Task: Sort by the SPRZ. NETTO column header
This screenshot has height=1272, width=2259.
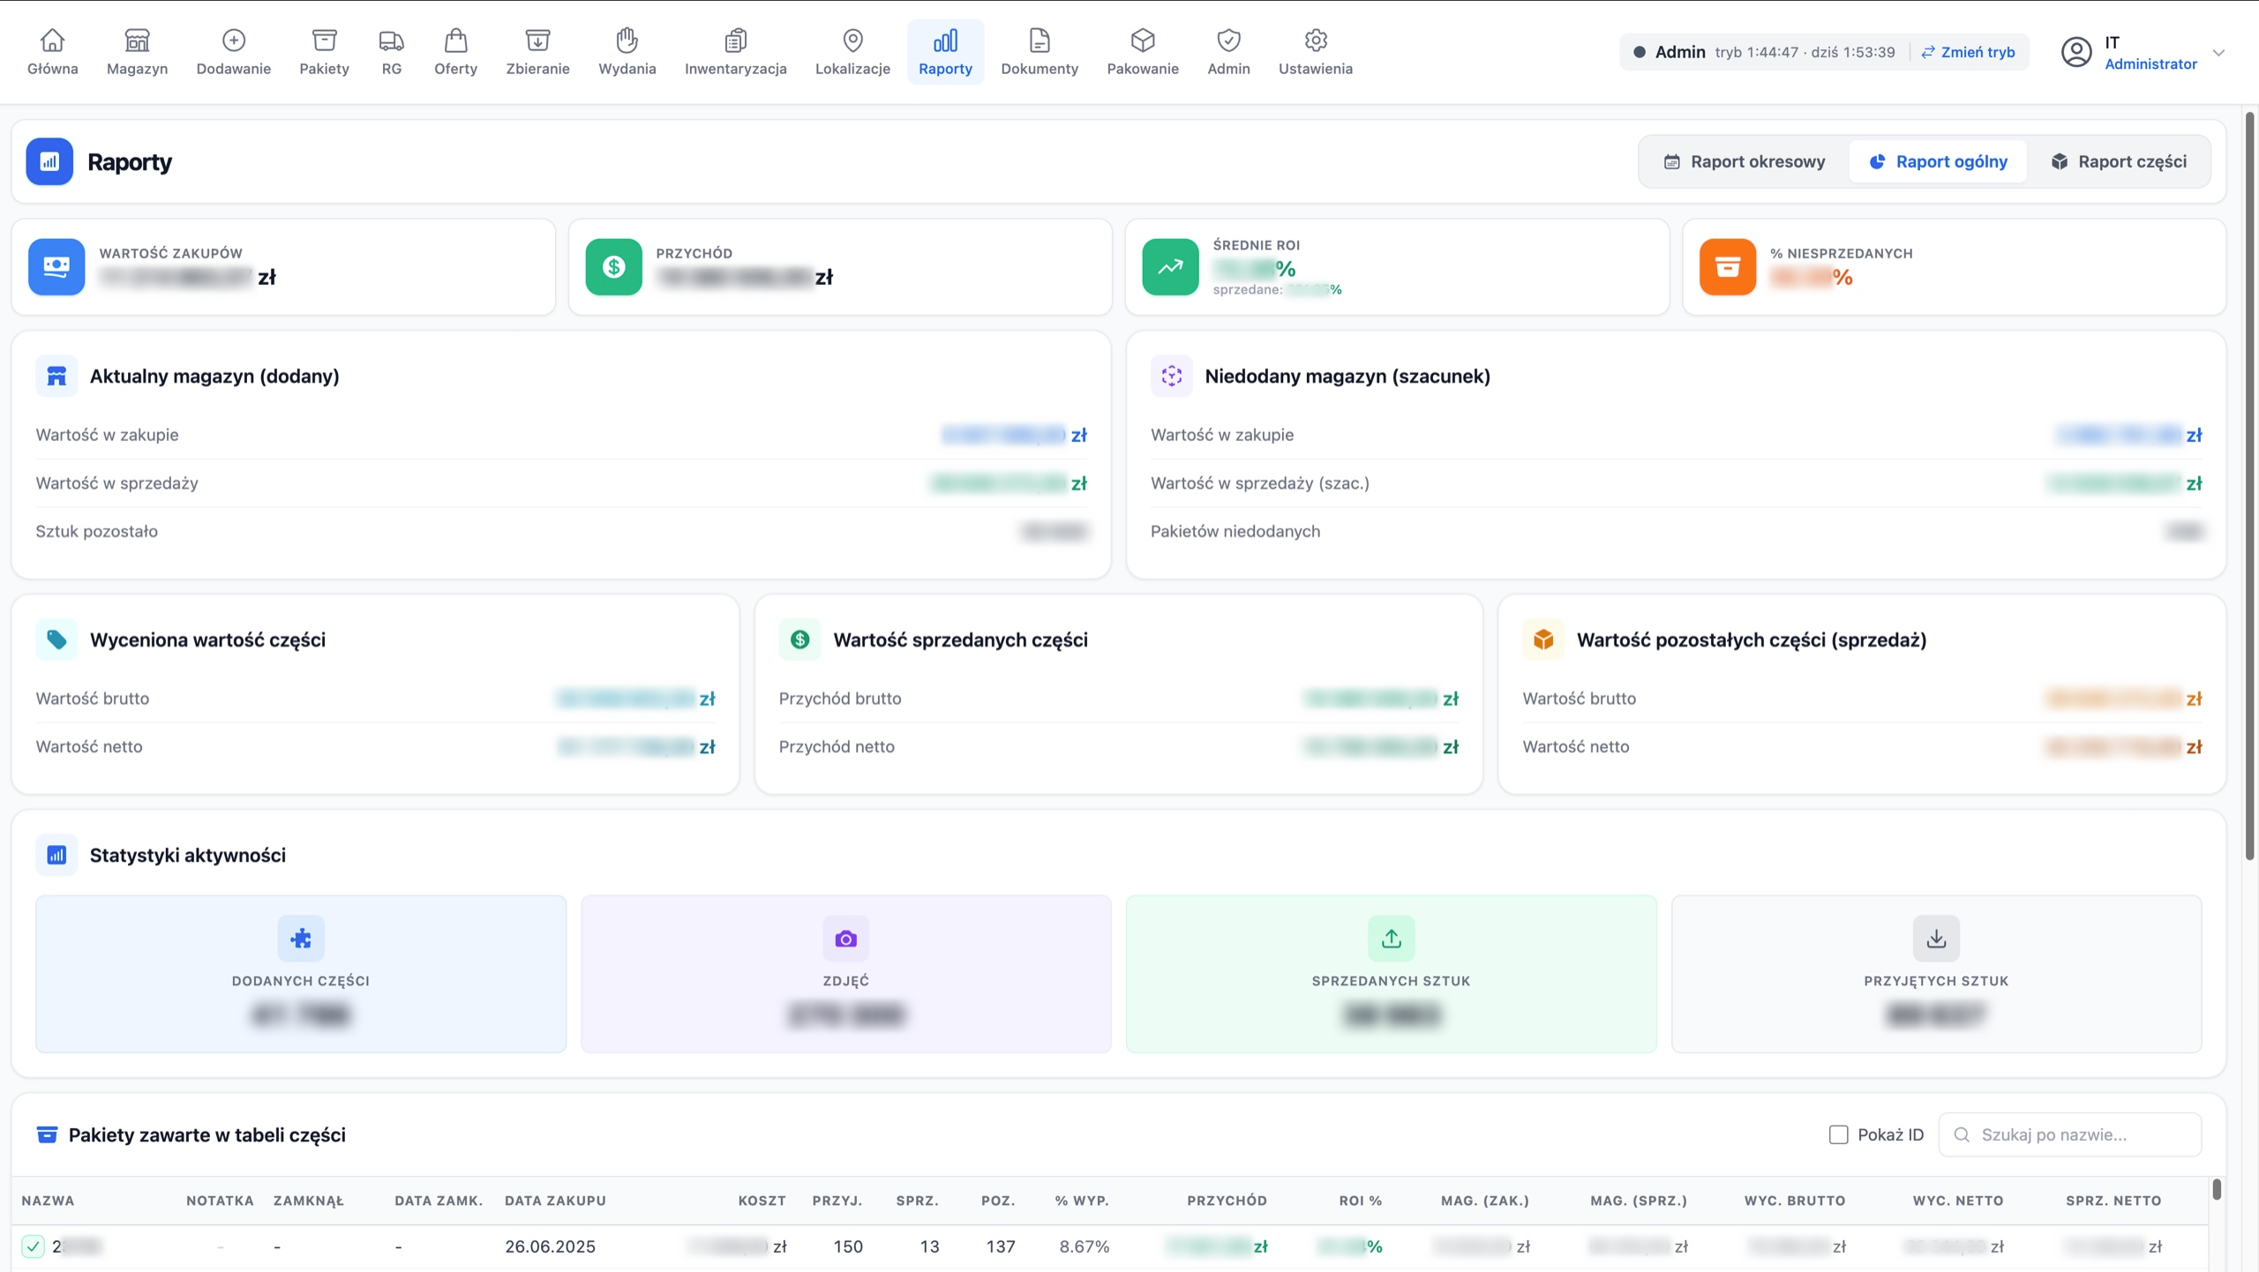Action: [x=2113, y=1201]
